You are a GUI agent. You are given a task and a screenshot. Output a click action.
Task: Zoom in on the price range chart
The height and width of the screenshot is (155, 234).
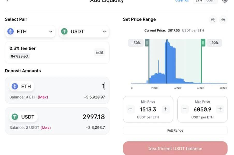tap(213, 20)
